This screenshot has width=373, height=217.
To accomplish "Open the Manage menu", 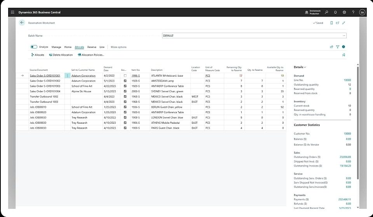I will (x=56, y=47).
